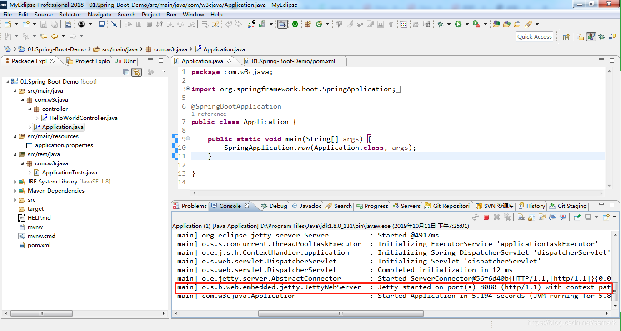
Task: Open the Project Explorer tab
Action: coord(88,61)
